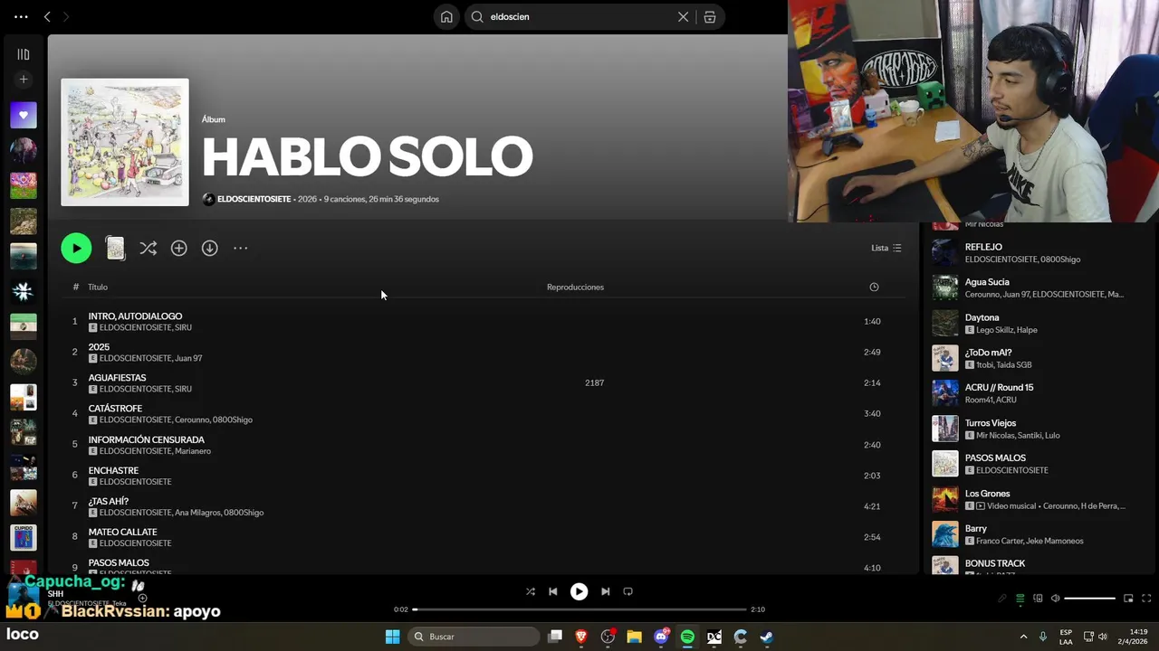The width and height of the screenshot is (1159, 651).
Task: Add album to Your Library
Action: [179, 248]
